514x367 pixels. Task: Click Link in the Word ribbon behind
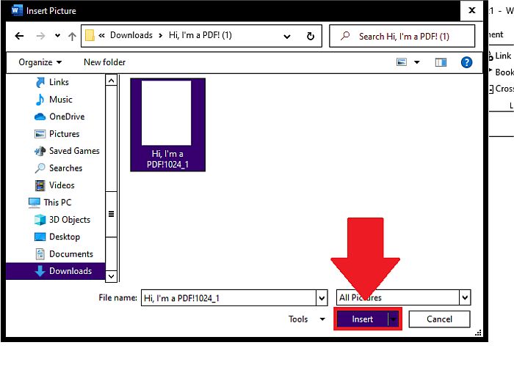501,56
